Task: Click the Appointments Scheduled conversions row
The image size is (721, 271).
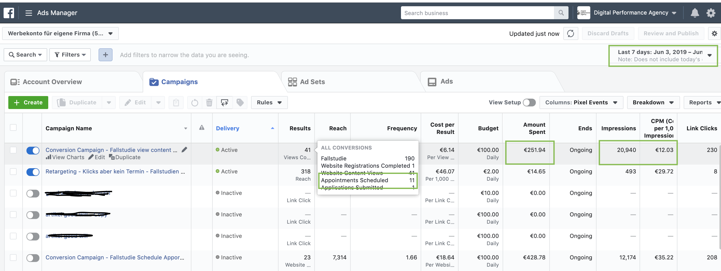Action: coord(368,180)
